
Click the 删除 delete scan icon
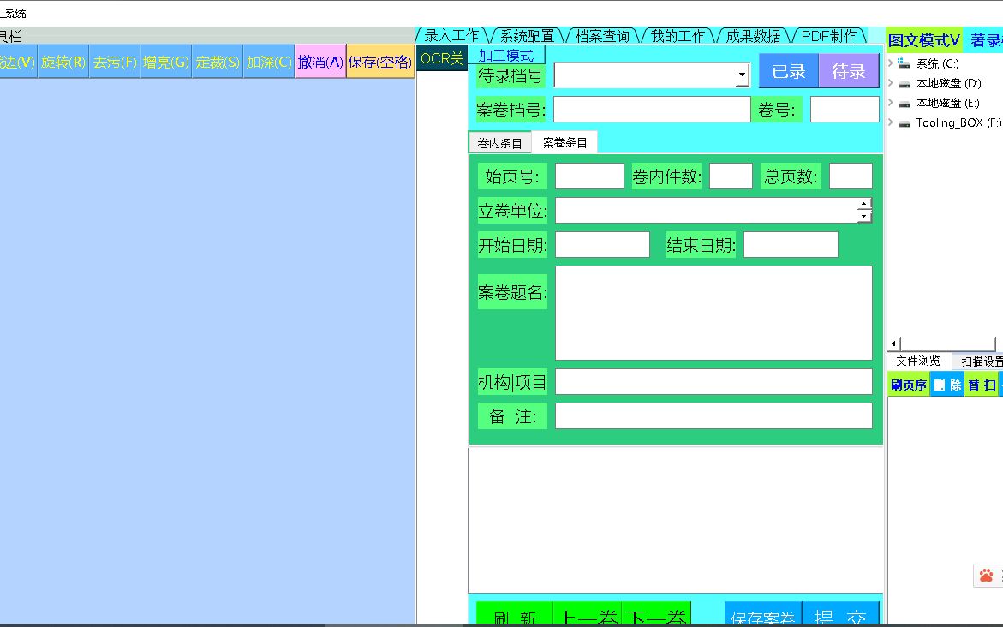pyautogui.click(x=946, y=384)
